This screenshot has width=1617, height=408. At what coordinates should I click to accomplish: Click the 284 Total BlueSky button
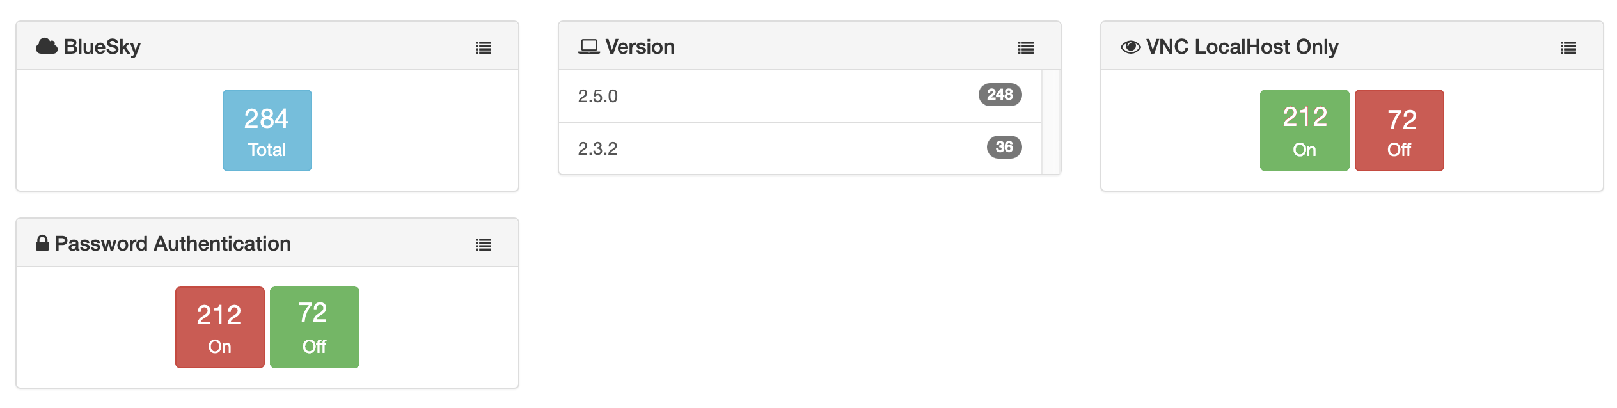pyautogui.click(x=267, y=130)
